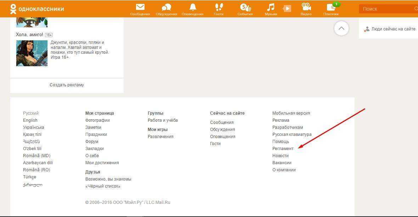Open Обсуждения link in footer
This screenshot has width=418, height=217.
(x=222, y=130)
